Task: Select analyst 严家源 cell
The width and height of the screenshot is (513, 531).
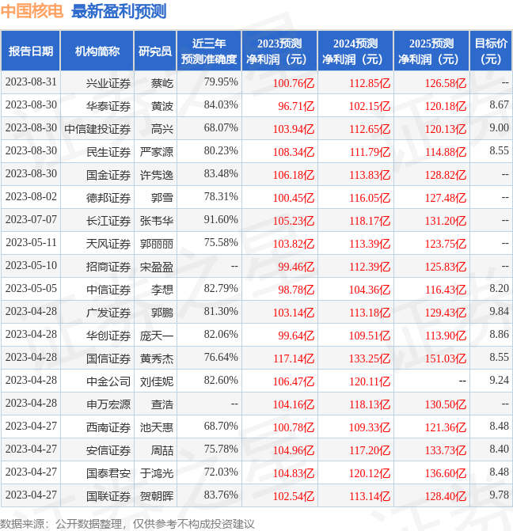Action: 155,151
